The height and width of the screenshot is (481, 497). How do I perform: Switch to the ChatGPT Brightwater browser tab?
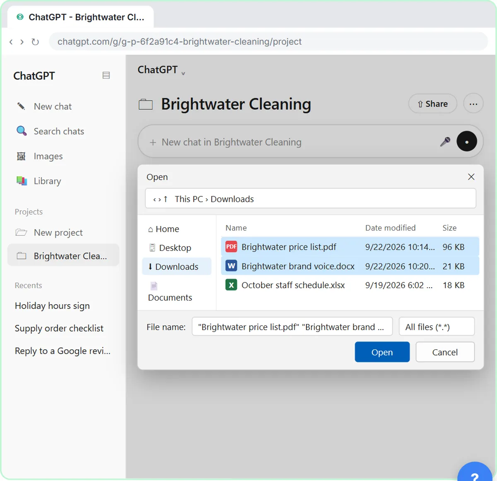coord(80,17)
